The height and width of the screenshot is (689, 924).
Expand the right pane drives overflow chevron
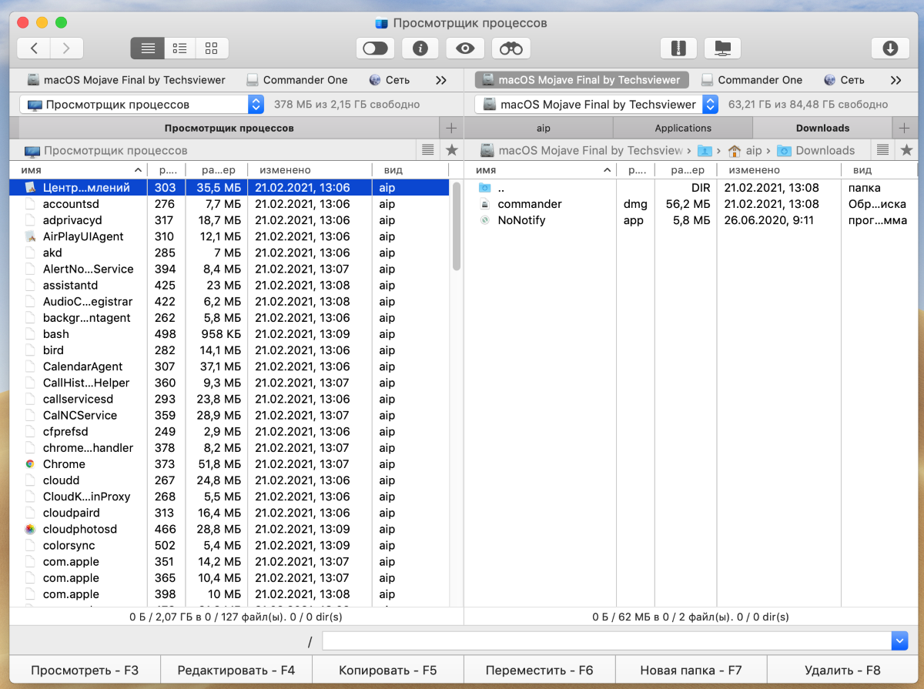pos(896,80)
